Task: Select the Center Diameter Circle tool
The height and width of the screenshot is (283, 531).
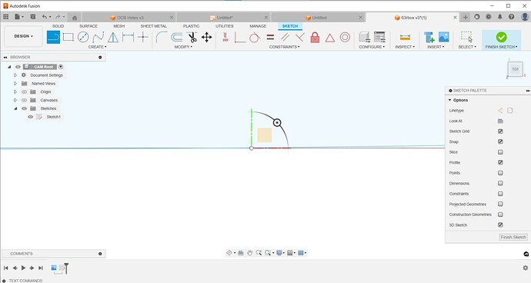Action: pyautogui.click(x=83, y=37)
